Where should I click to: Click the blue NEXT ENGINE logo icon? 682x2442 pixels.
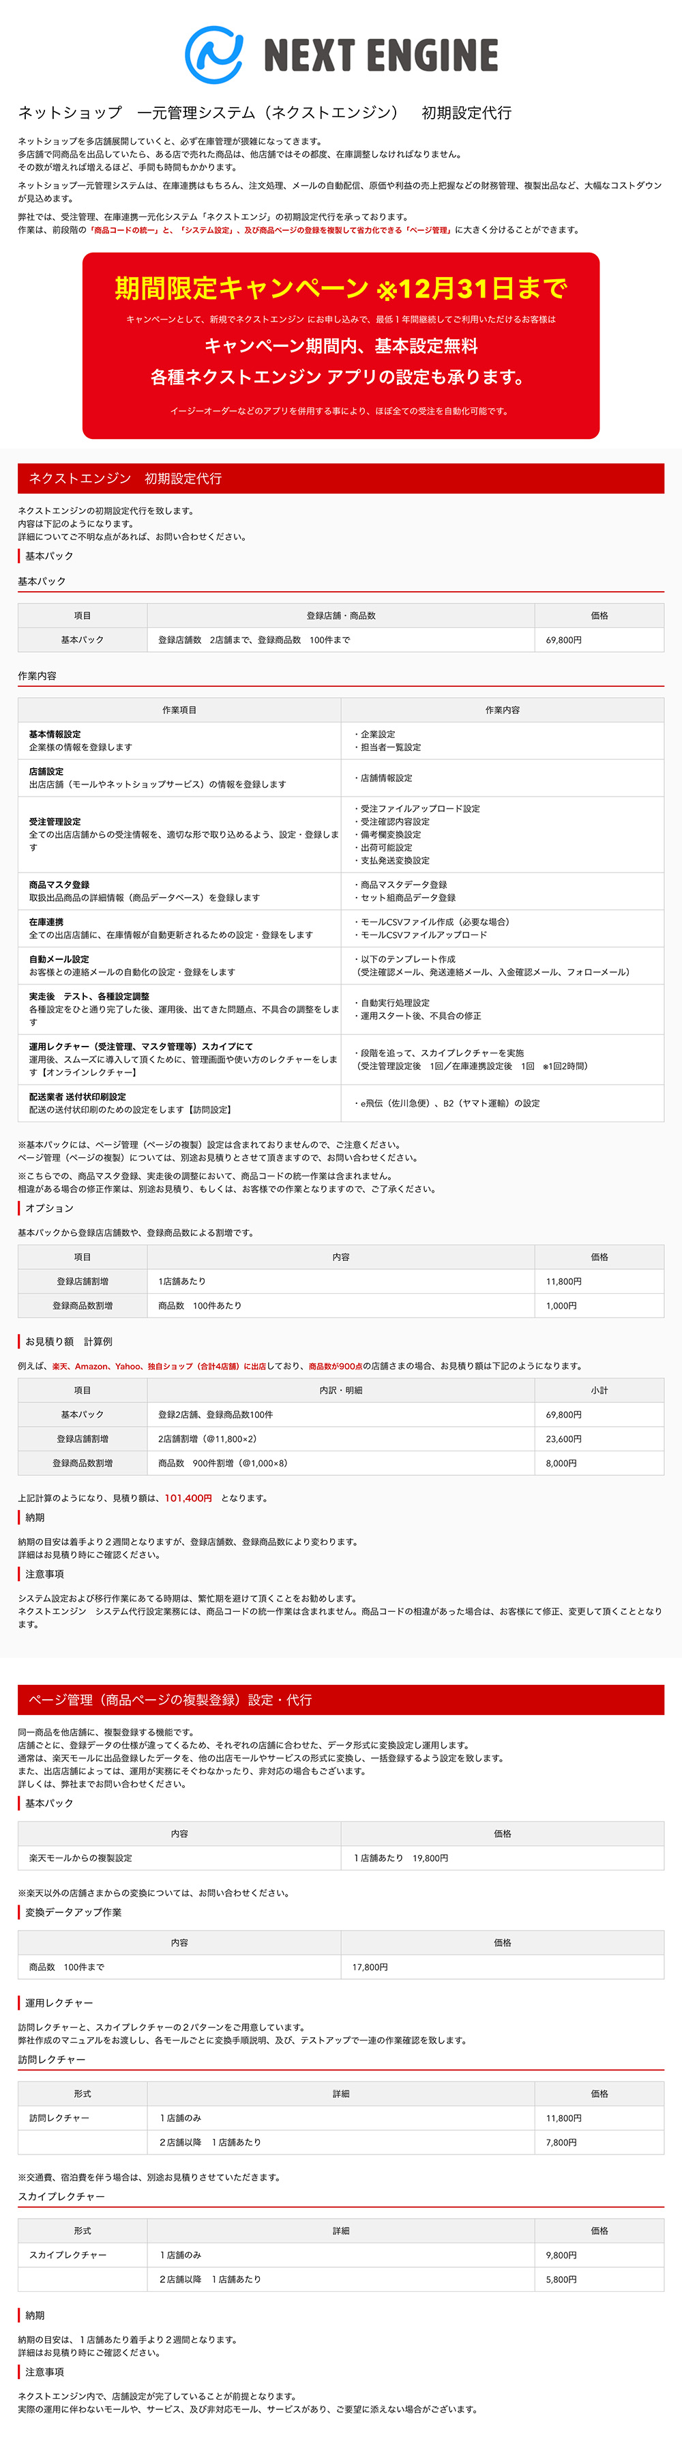pyautogui.click(x=214, y=55)
